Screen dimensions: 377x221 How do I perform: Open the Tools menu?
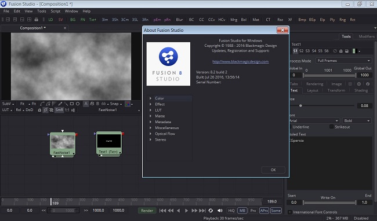coord(41,11)
